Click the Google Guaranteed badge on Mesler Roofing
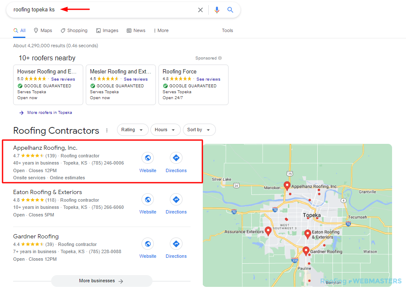406x289 pixels. 117,86
